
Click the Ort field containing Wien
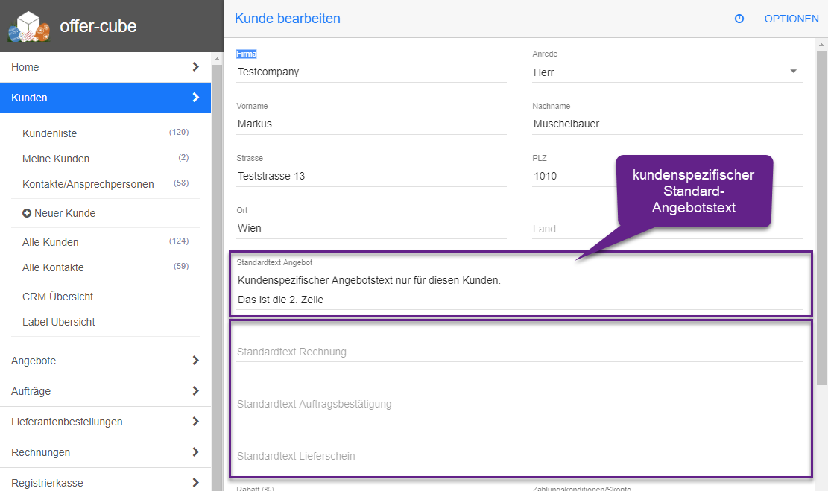pos(372,228)
